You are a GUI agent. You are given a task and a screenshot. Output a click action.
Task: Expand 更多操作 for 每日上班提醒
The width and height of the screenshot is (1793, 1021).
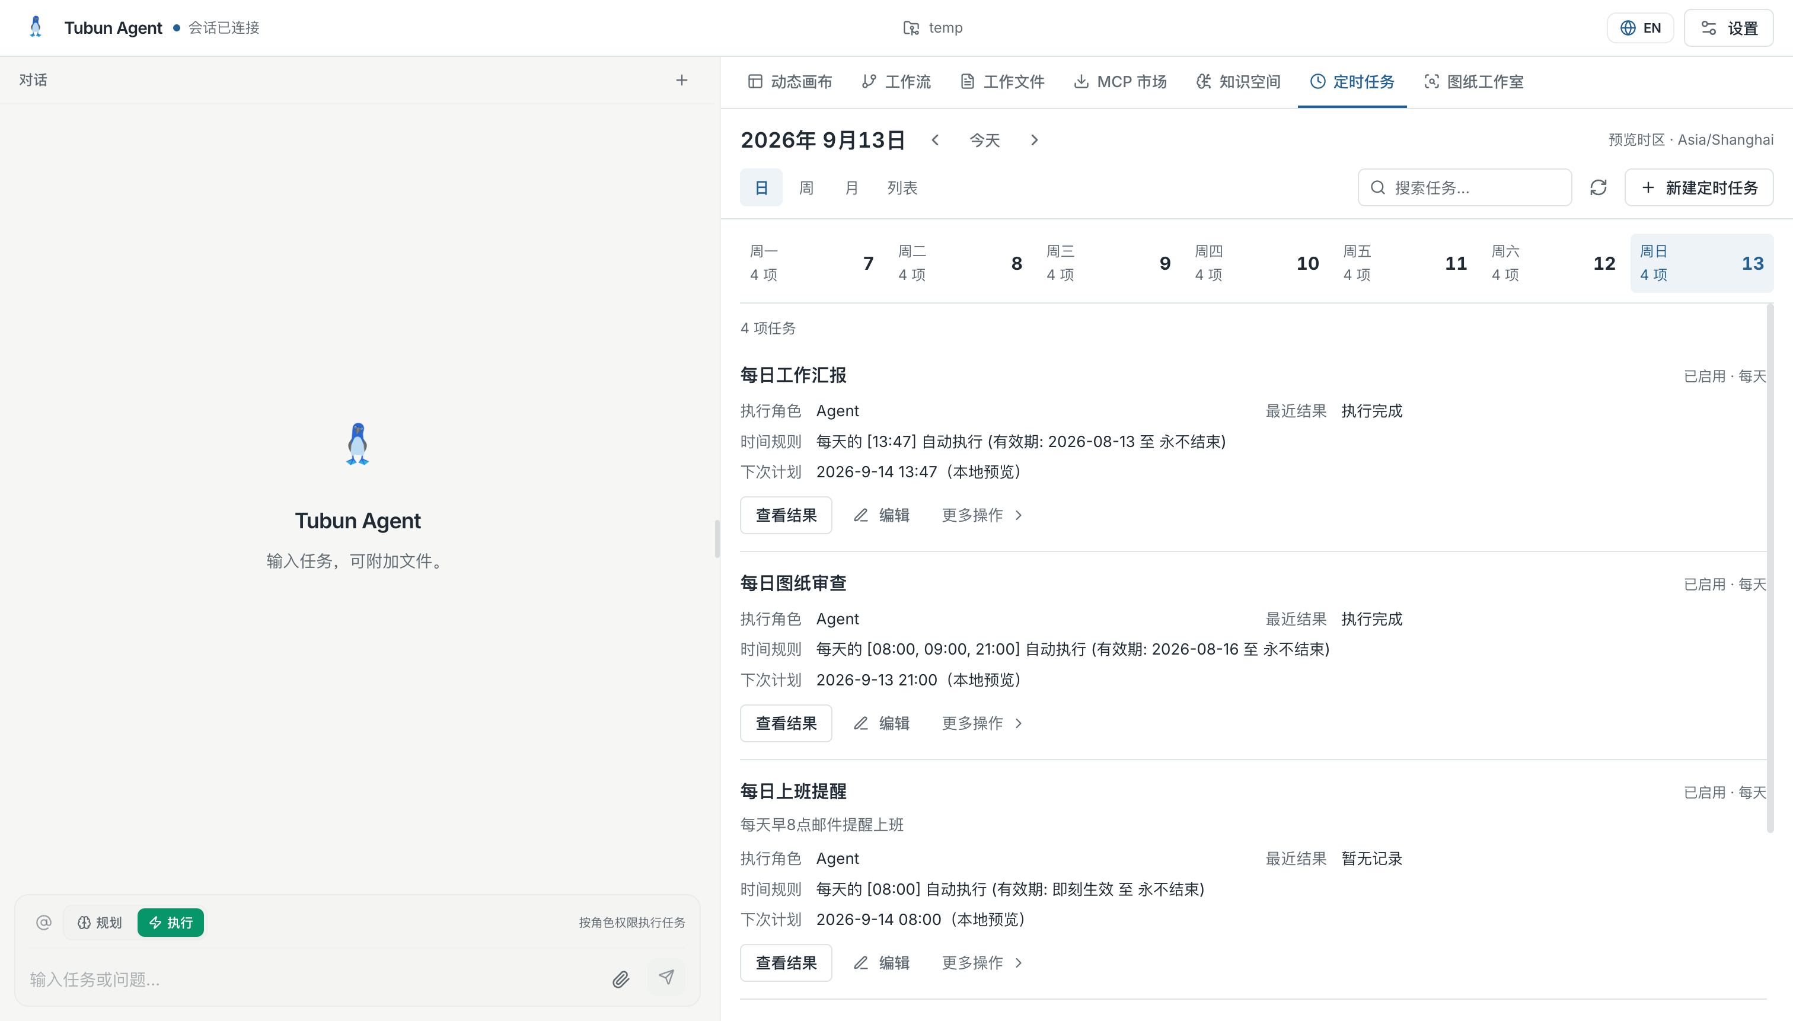point(982,963)
